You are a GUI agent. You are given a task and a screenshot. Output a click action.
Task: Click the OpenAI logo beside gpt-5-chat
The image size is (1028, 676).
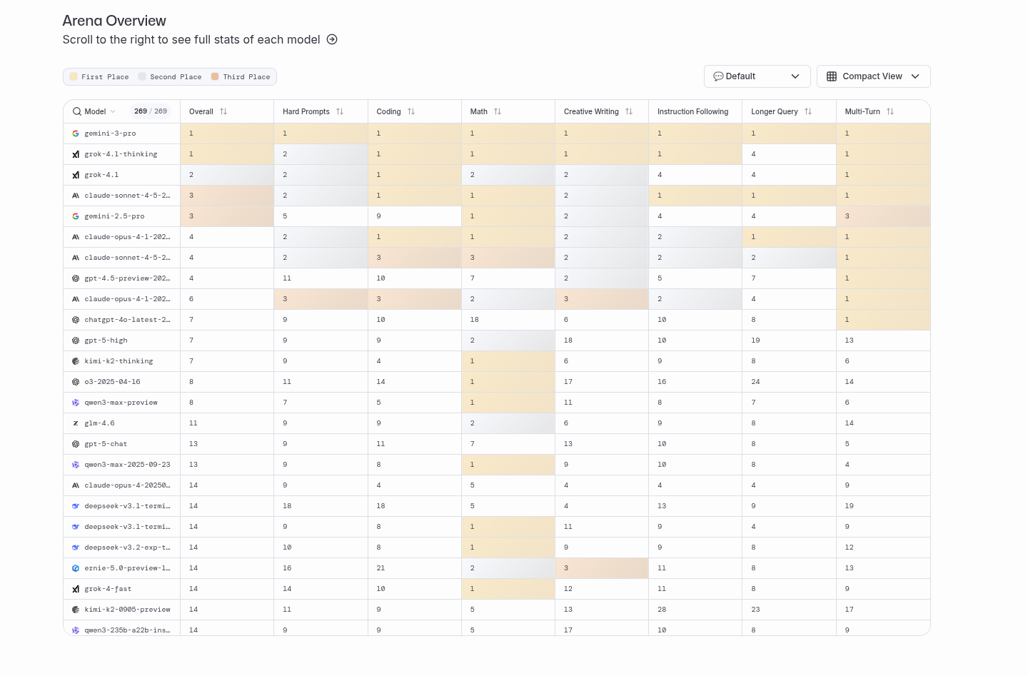[76, 444]
